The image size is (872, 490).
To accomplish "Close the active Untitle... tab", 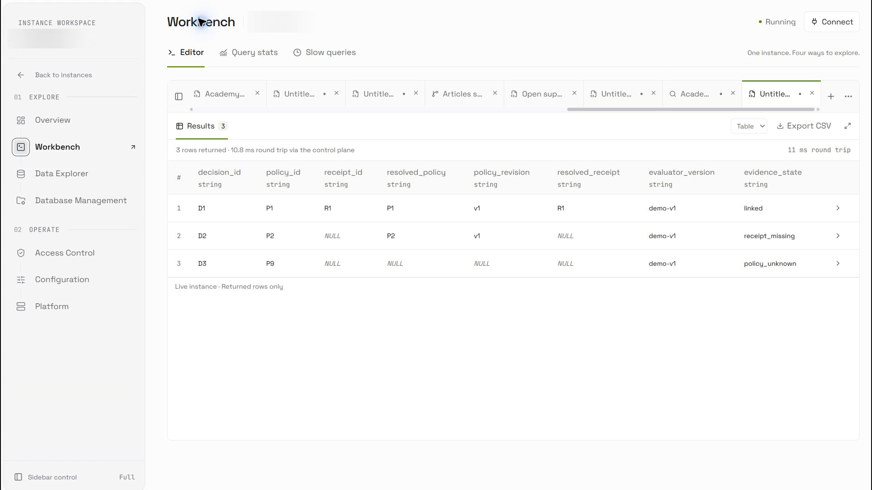I will (812, 93).
